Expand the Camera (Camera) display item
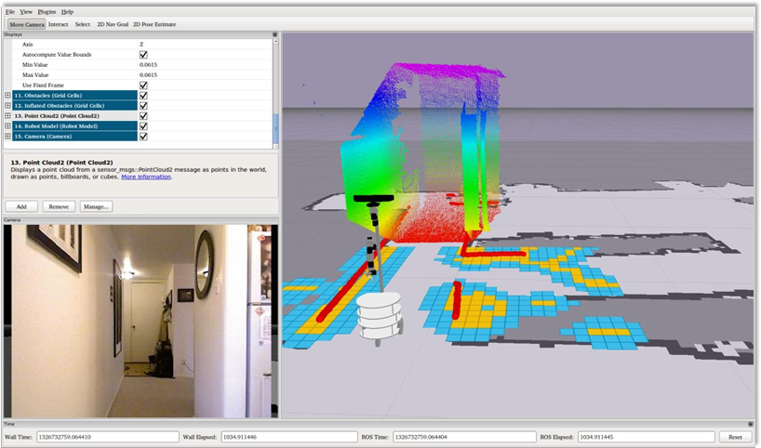761x448 pixels. tap(7, 137)
